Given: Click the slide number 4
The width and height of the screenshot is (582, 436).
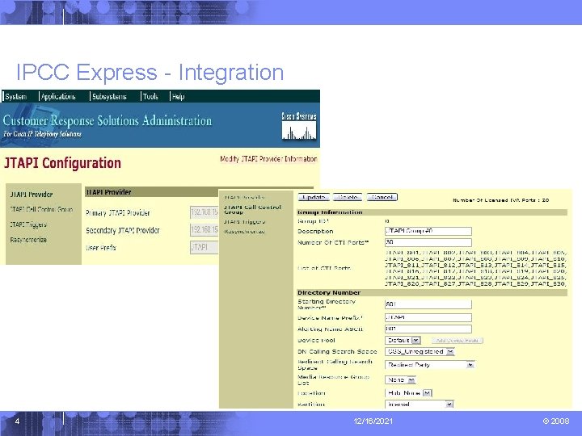Looking at the screenshot, I should pos(17,421).
